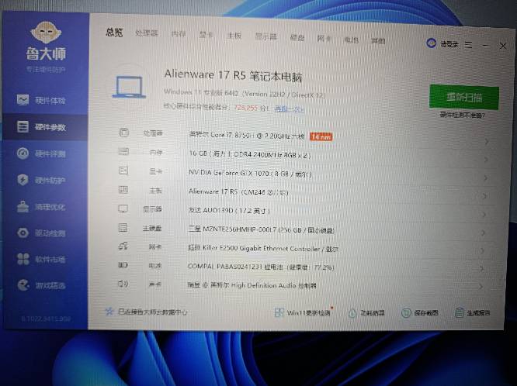Expand the Core i7-8750H processor row chevron
Screen dimensions: 517x386
(487, 142)
